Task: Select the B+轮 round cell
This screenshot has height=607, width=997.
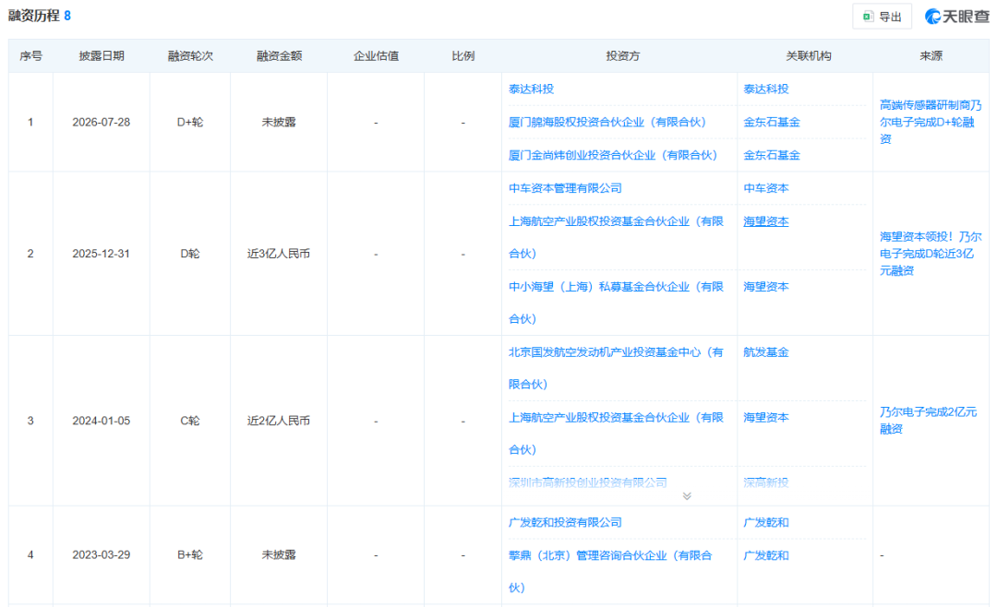Action: pyautogui.click(x=190, y=555)
